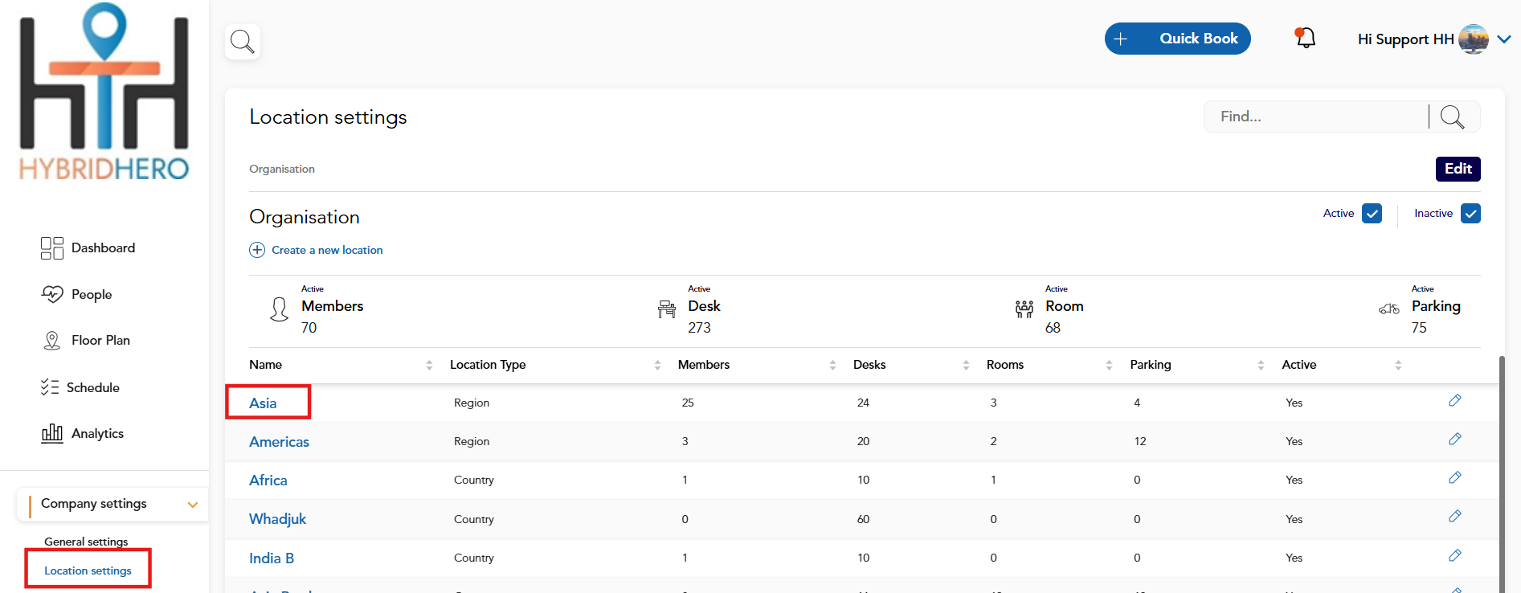Expand the user profile dropdown arrow
1521x593 pixels.
click(1504, 39)
